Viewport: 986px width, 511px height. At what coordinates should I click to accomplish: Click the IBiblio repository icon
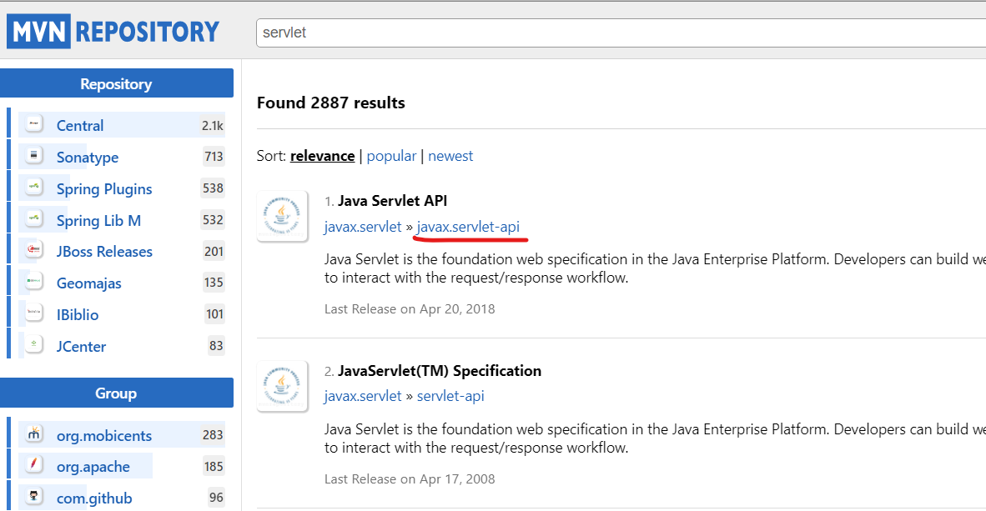tap(34, 313)
